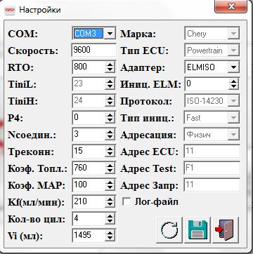Click the Скорость label
Screen dimensions: 253x254
[x=33, y=51]
